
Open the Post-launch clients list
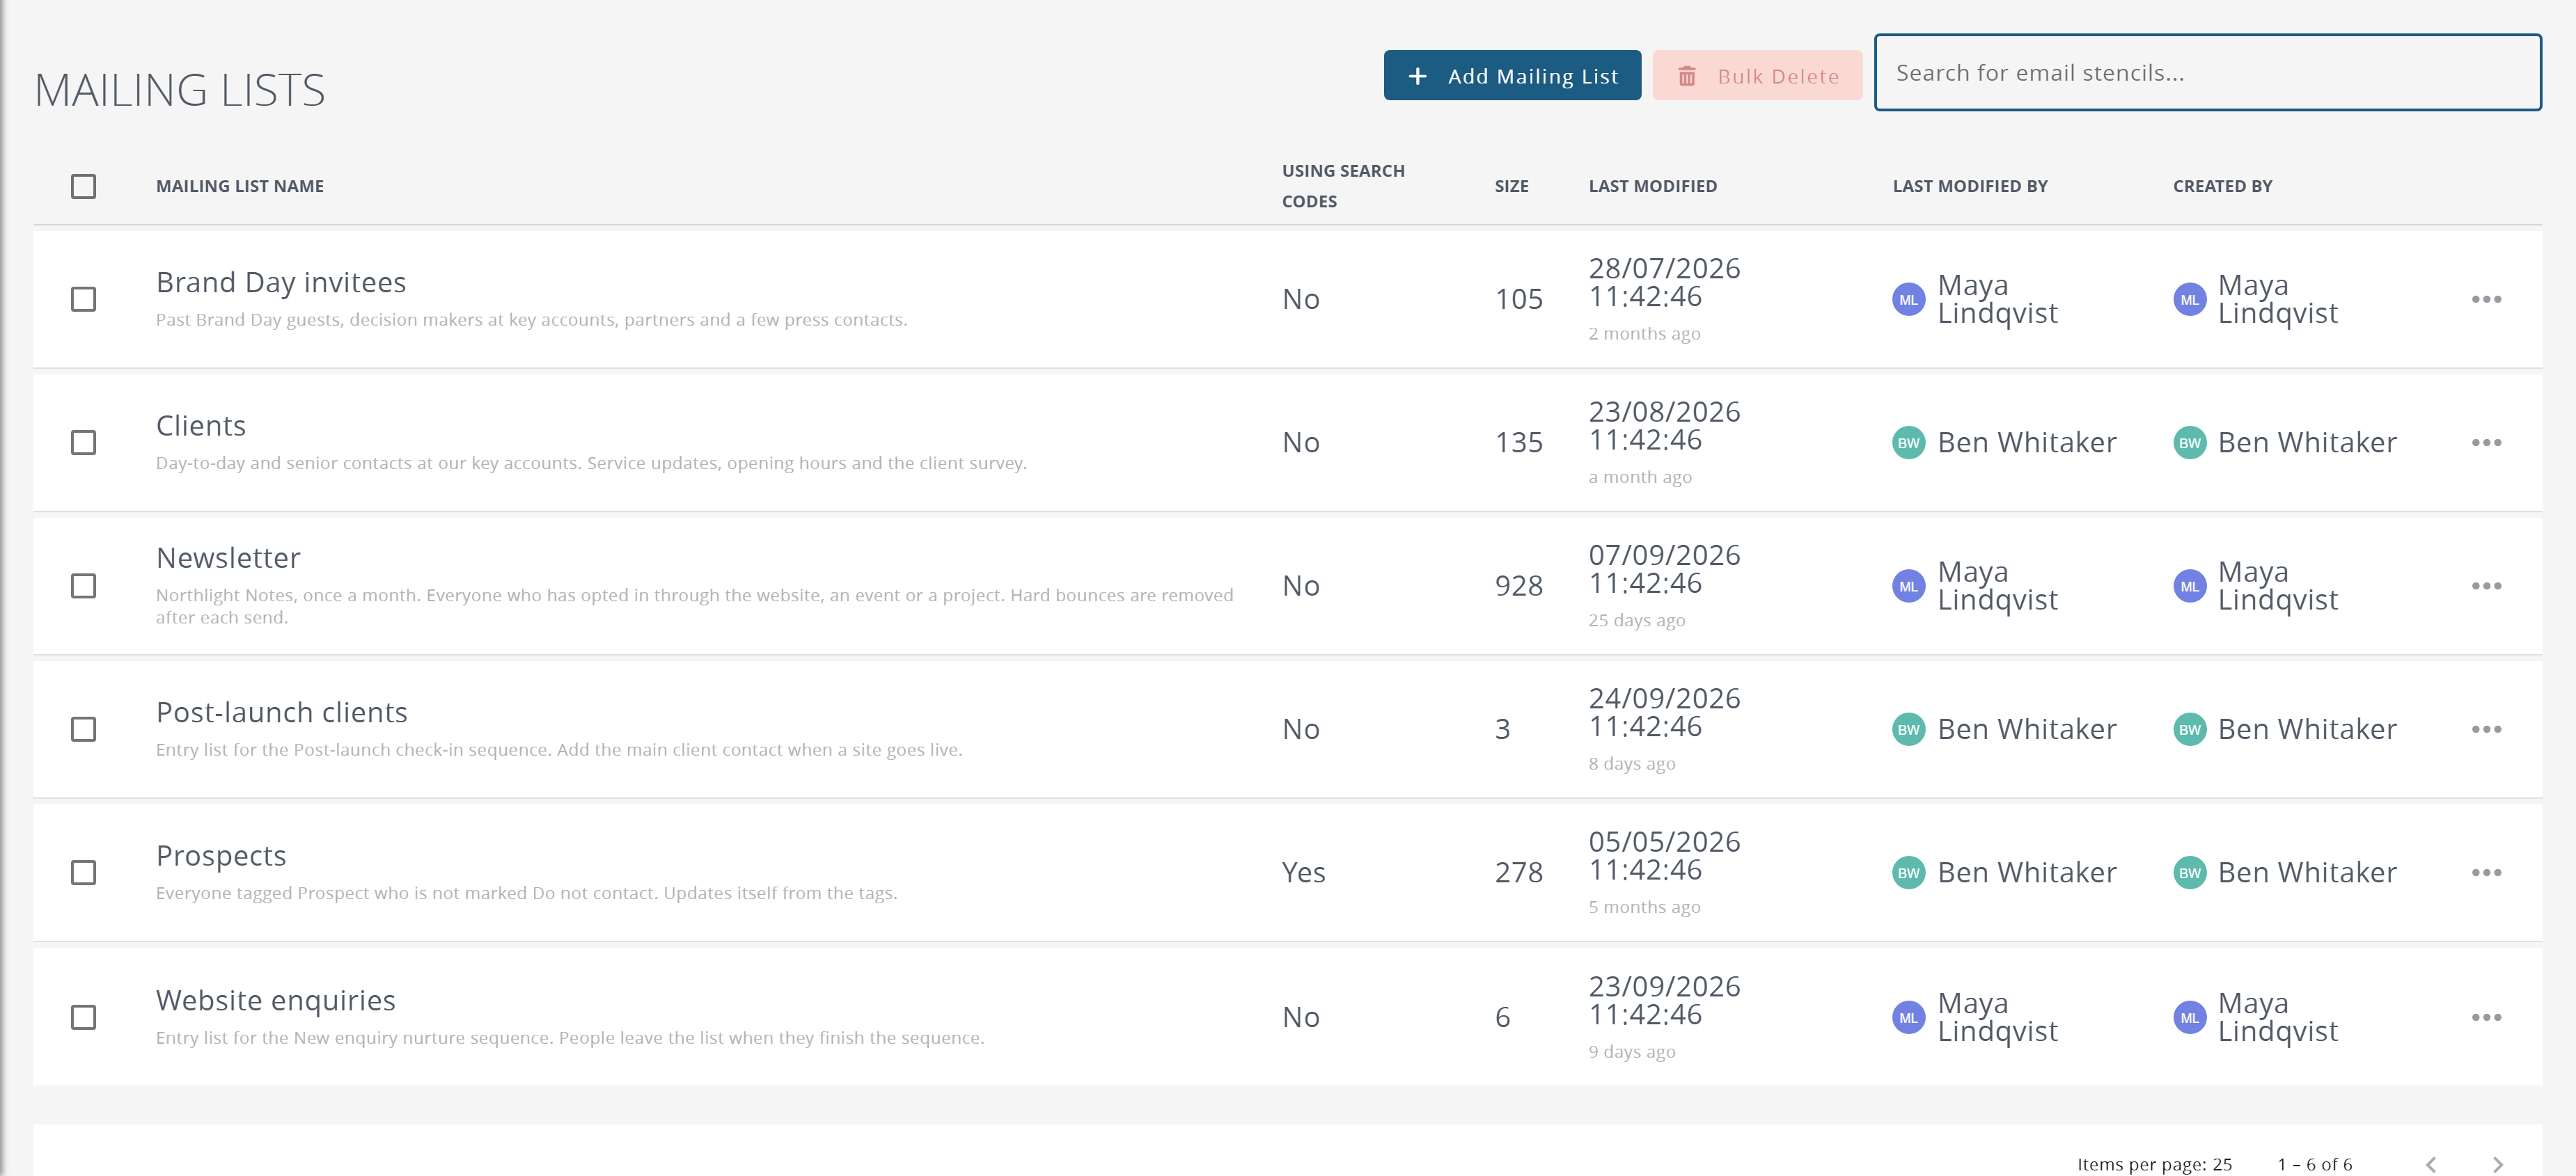point(282,713)
